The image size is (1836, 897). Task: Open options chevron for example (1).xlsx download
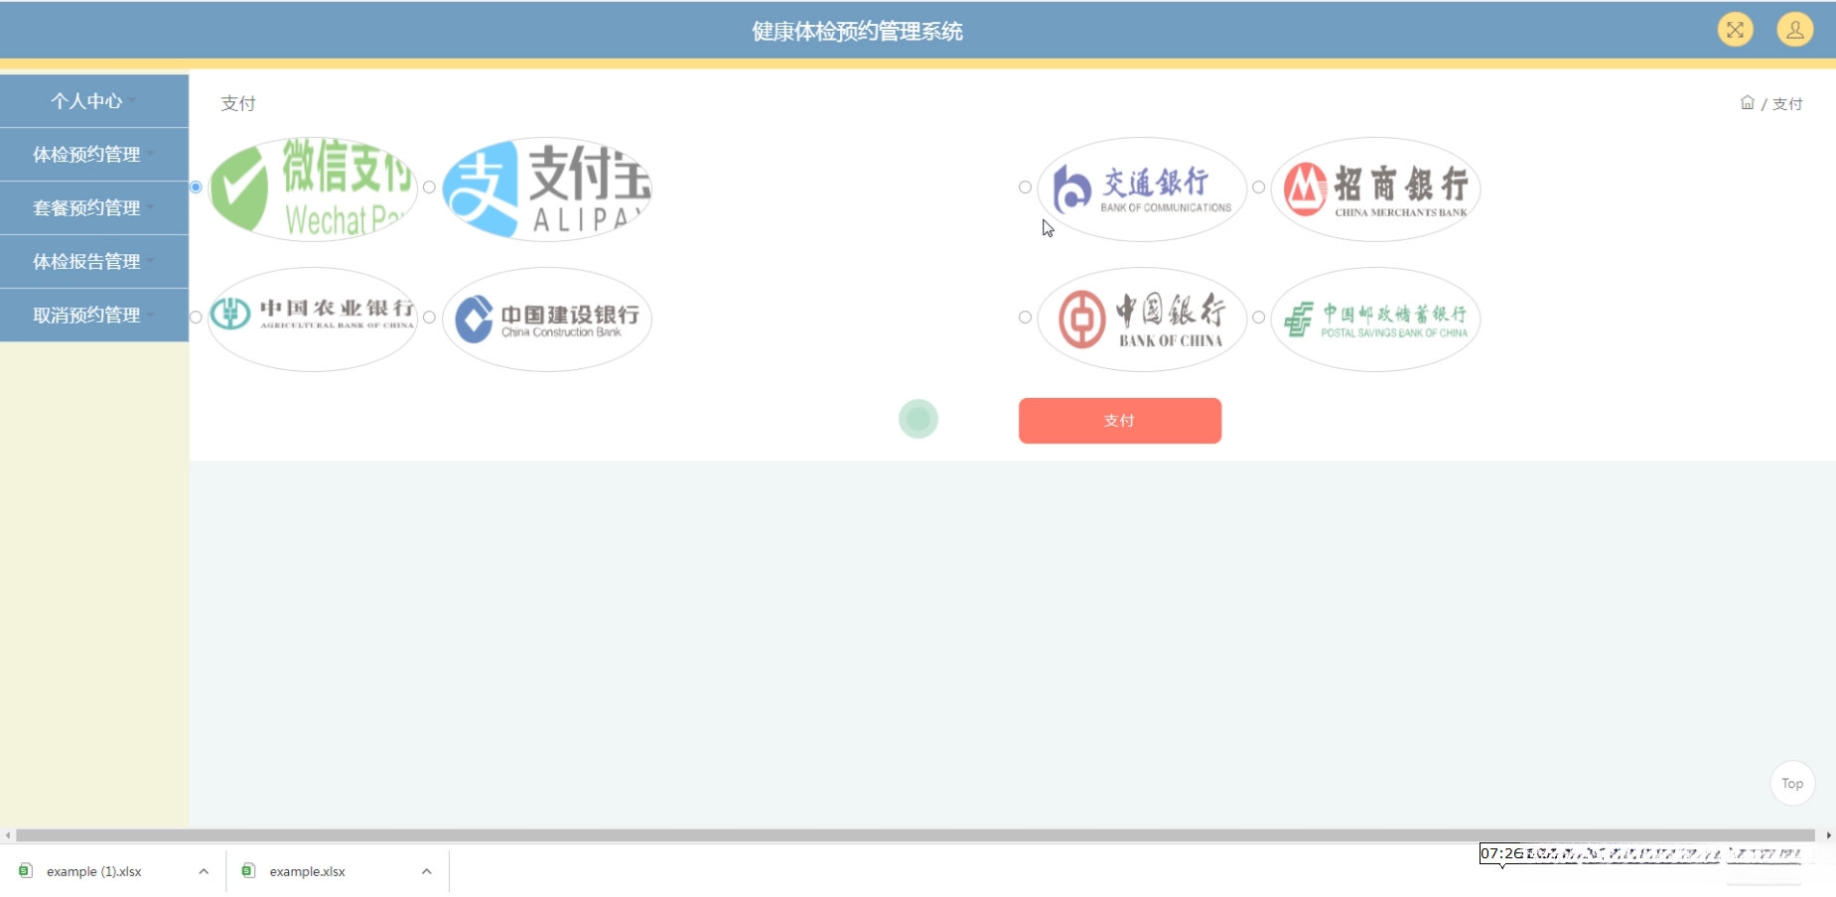204,871
